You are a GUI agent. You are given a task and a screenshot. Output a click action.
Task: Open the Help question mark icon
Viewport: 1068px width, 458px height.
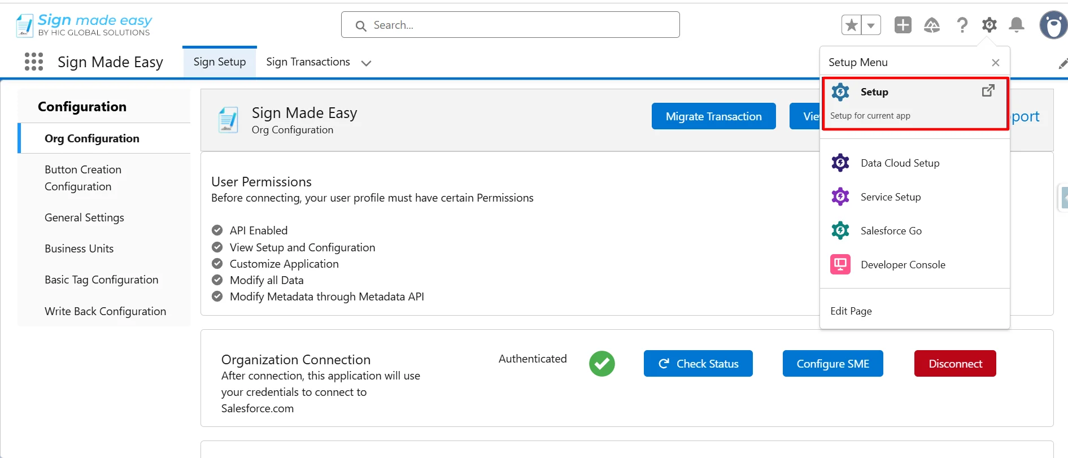962,25
